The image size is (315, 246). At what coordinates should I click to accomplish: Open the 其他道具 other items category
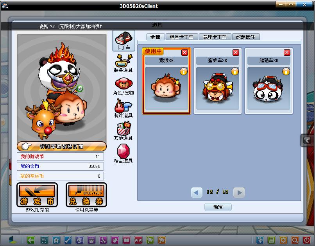123,131
